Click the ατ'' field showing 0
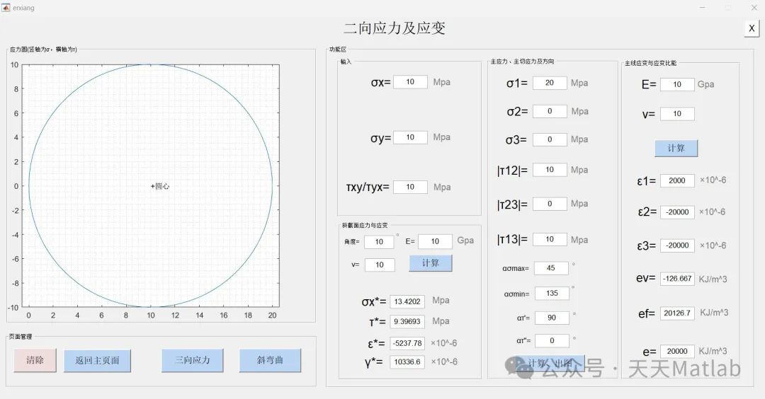This screenshot has width=765, height=399. (x=552, y=340)
